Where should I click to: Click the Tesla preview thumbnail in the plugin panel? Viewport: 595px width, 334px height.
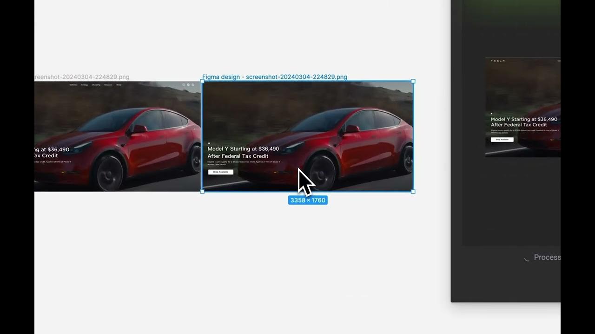523,107
